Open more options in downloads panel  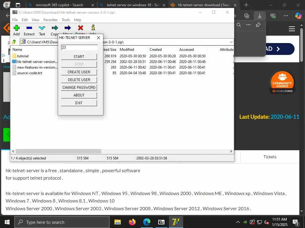tap(248, 25)
